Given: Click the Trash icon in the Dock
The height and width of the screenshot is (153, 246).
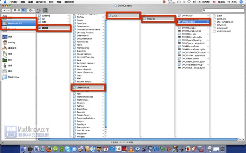Looking at the screenshot, I should point(222,149).
